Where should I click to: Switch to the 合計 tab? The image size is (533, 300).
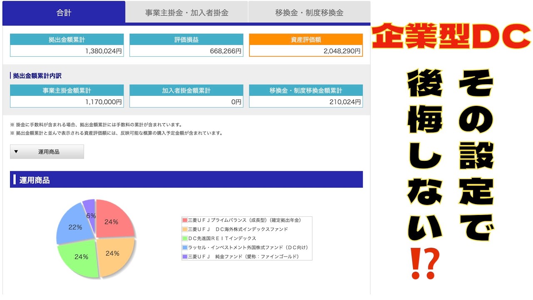coord(64,12)
